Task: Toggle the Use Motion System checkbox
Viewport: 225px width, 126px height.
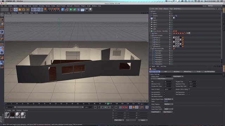Action: click(x=165, y=97)
